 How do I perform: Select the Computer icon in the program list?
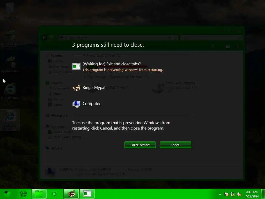[76, 104]
